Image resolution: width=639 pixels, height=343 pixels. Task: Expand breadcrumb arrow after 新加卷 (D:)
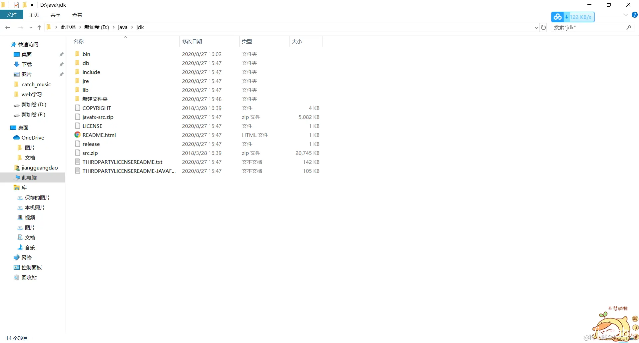[x=113, y=27]
